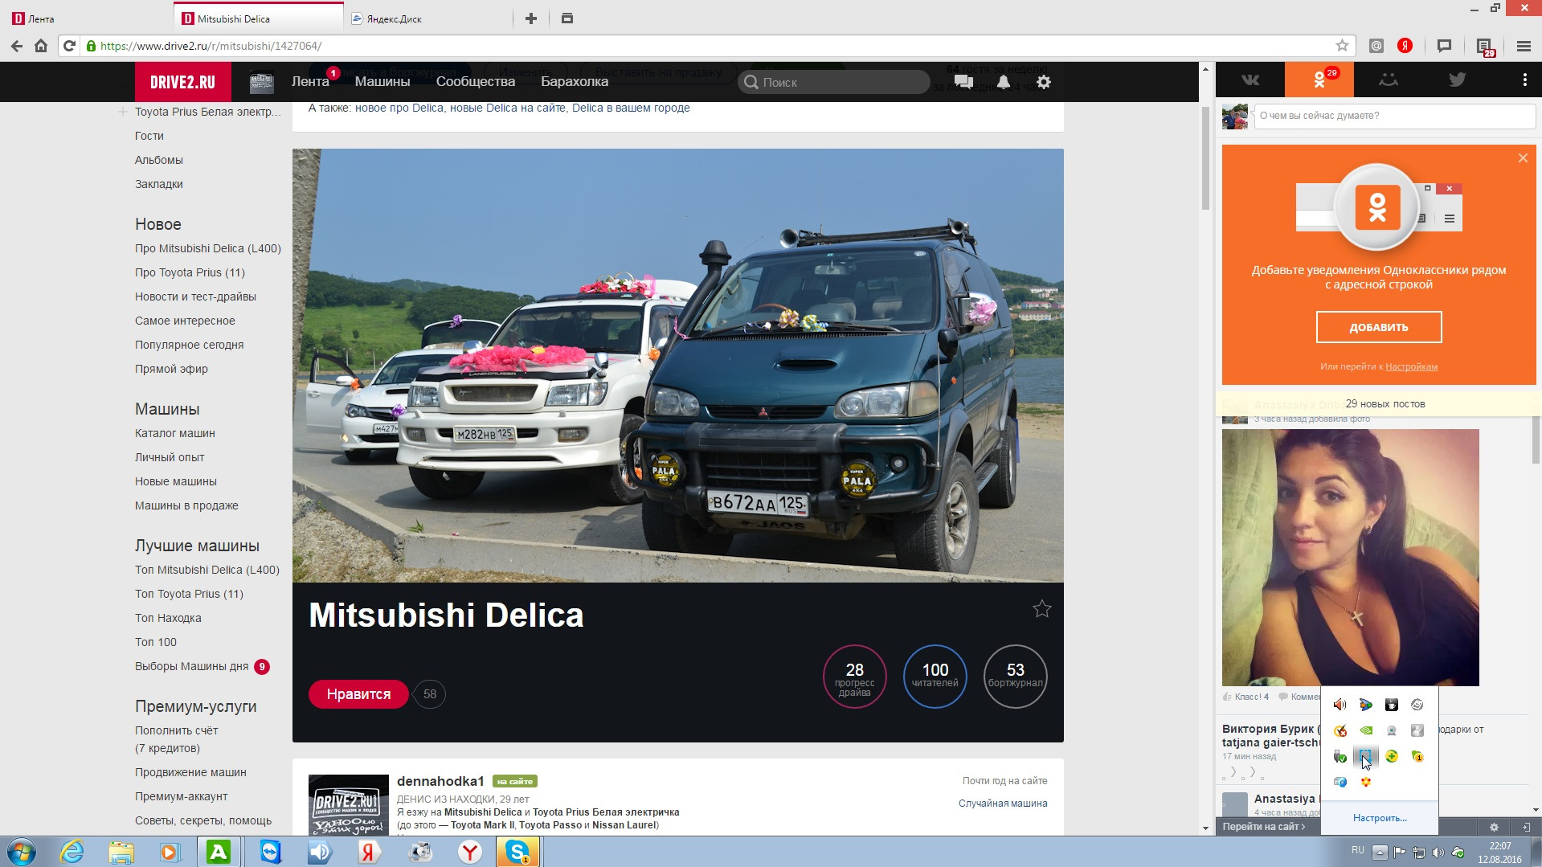Click the red Нравится button
Viewport: 1542px width, 867px height.
click(x=358, y=694)
